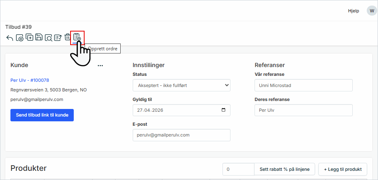Click the back arrow icon
Screen dimensions: 378x180
pos(10,38)
